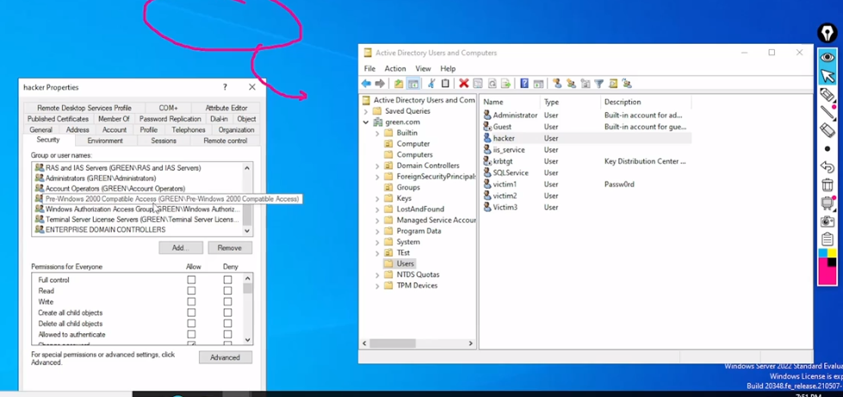The image size is (843, 397).
Task: Collapse the green.com domain node
Action: 366,122
